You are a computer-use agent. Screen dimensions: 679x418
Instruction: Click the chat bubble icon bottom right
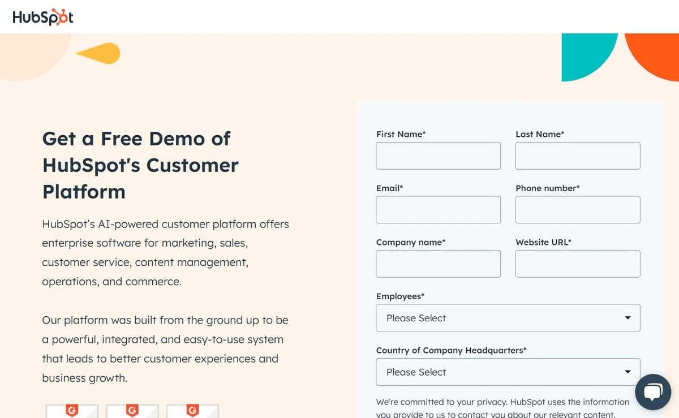pos(653,391)
